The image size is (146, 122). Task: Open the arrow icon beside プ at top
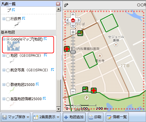13,10
